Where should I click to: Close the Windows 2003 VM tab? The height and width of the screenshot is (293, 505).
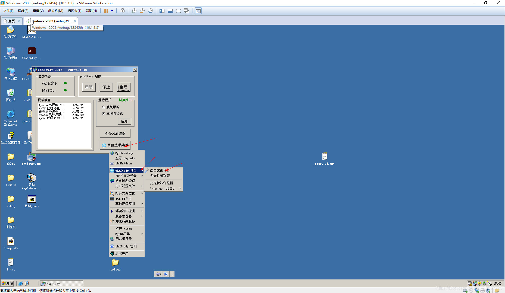click(x=75, y=21)
